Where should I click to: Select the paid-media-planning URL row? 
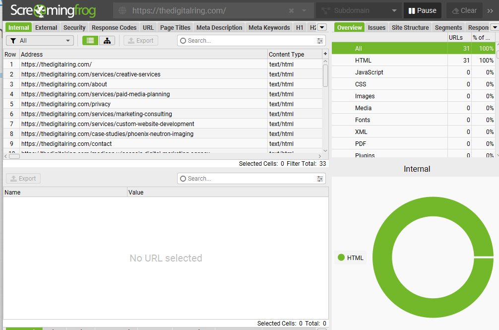pos(163,94)
